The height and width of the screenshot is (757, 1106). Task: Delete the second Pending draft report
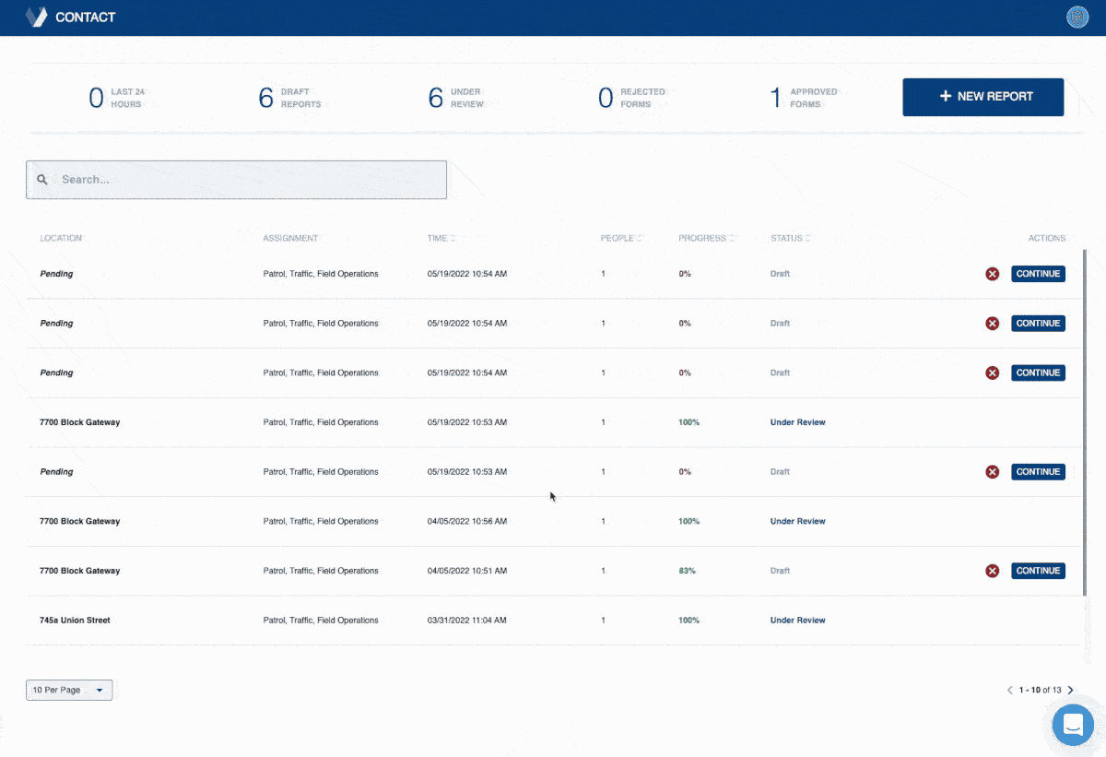(x=993, y=324)
